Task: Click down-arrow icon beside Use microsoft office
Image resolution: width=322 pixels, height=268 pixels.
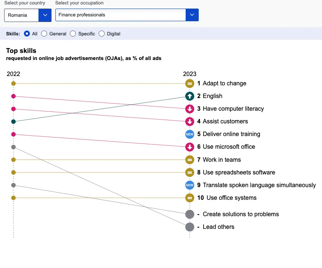Action: 190,147
